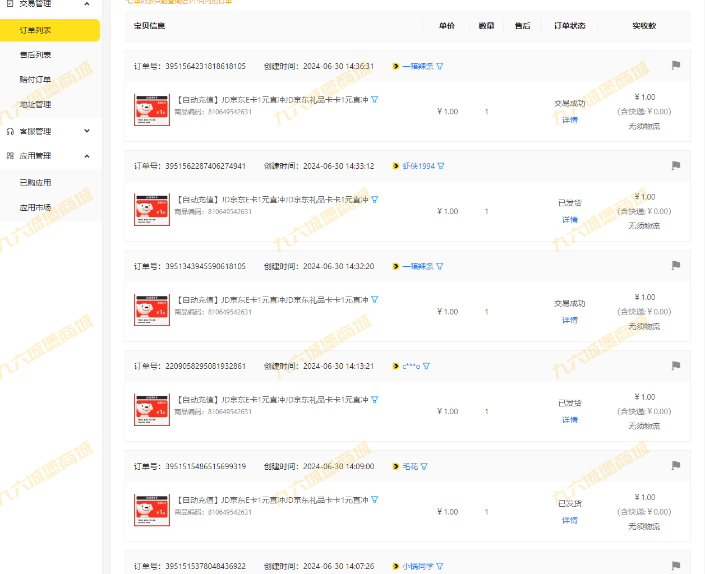Click the 已发货 status in order 3951562287406274941
Image resolution: width=705 pixels, height=574 pixels.
tap(570, 203)
